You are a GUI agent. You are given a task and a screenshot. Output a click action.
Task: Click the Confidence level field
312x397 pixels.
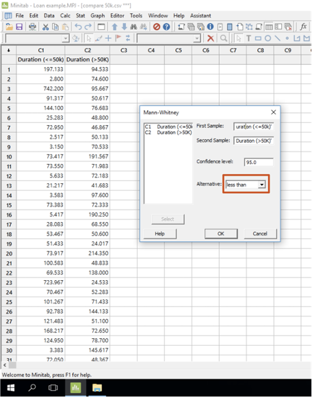point(259,162)
